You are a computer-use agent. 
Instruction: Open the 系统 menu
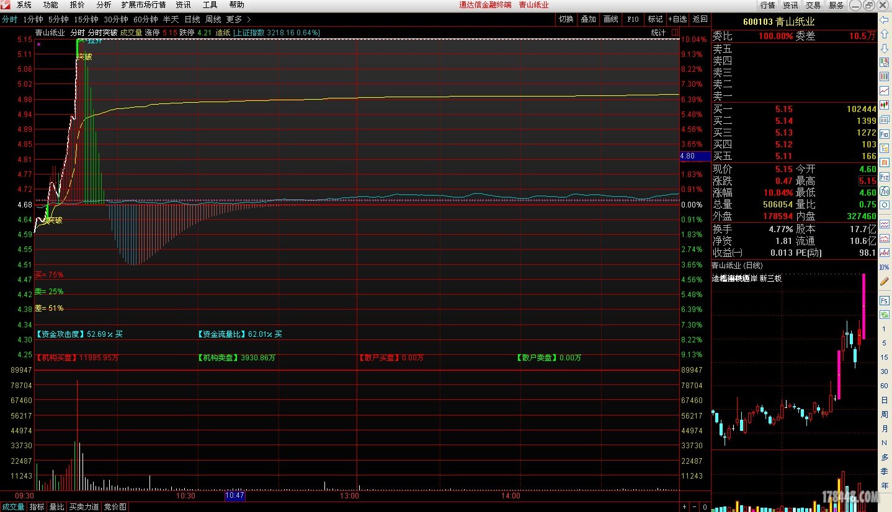click(24, 5)
